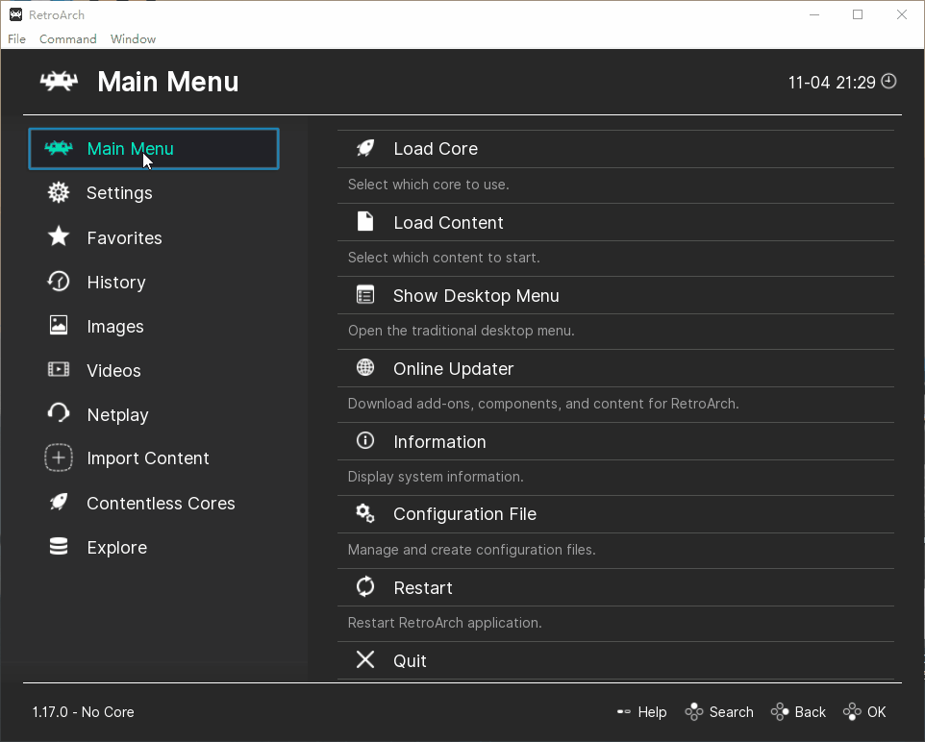Image resolution: width=925 pixels, height=742 pixels.
Task: Open the Window menu
Action: coord(133,39)
